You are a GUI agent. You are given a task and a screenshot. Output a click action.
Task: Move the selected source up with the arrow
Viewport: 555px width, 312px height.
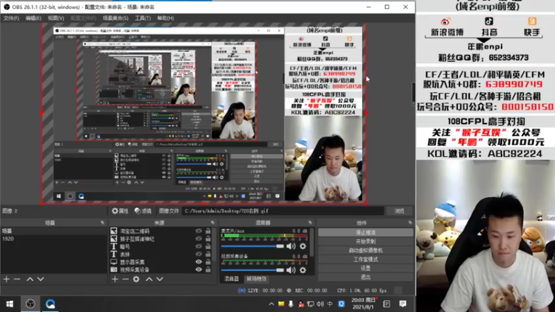(149, 279)
